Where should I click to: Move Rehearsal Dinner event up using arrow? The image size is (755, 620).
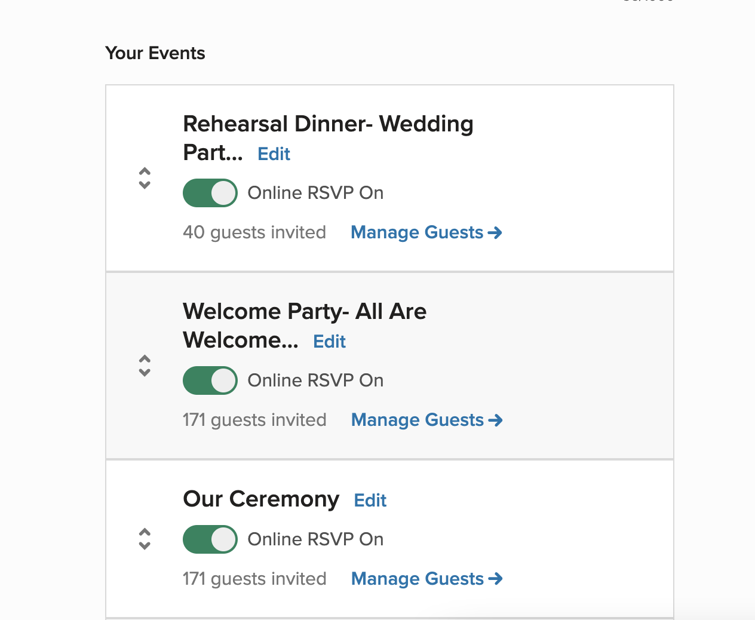coord(145,171)
